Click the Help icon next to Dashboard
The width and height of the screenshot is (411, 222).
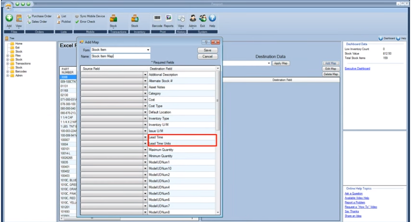pyautogui.click(x=398, y=38)
